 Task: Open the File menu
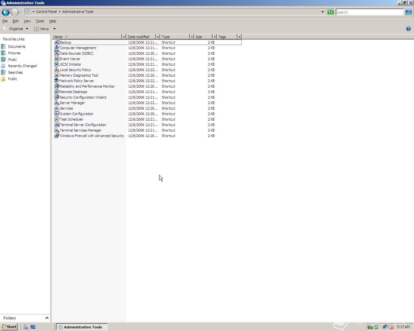[x=5, y=21]
